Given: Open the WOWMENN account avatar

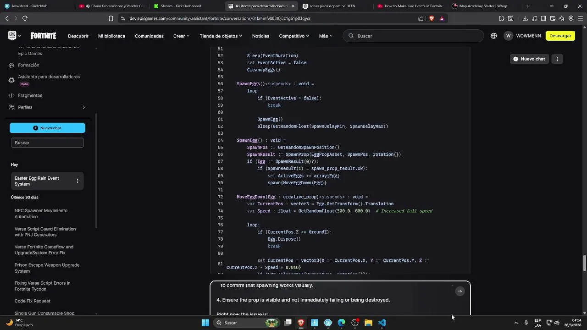Looking at the screenshot, I should pos(508,36).
